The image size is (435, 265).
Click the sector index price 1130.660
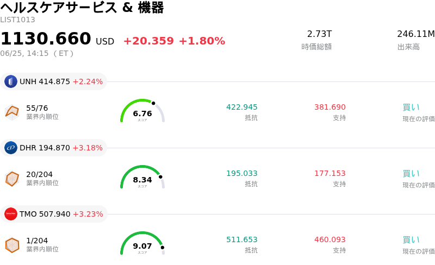46,38
